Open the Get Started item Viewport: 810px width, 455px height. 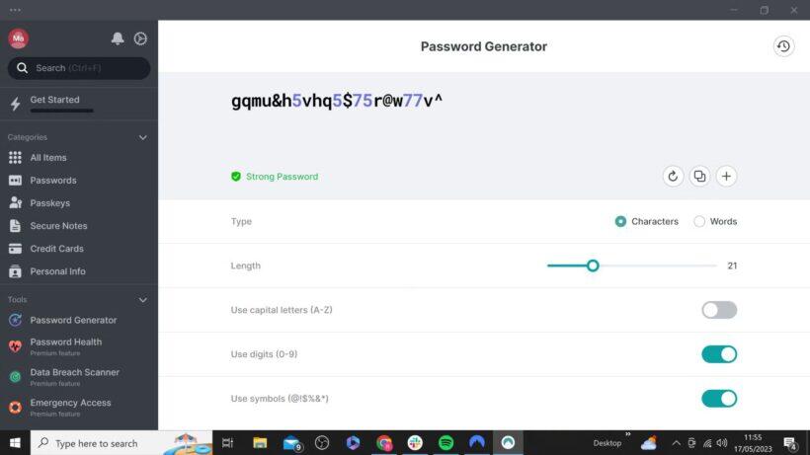coord(79,104)
